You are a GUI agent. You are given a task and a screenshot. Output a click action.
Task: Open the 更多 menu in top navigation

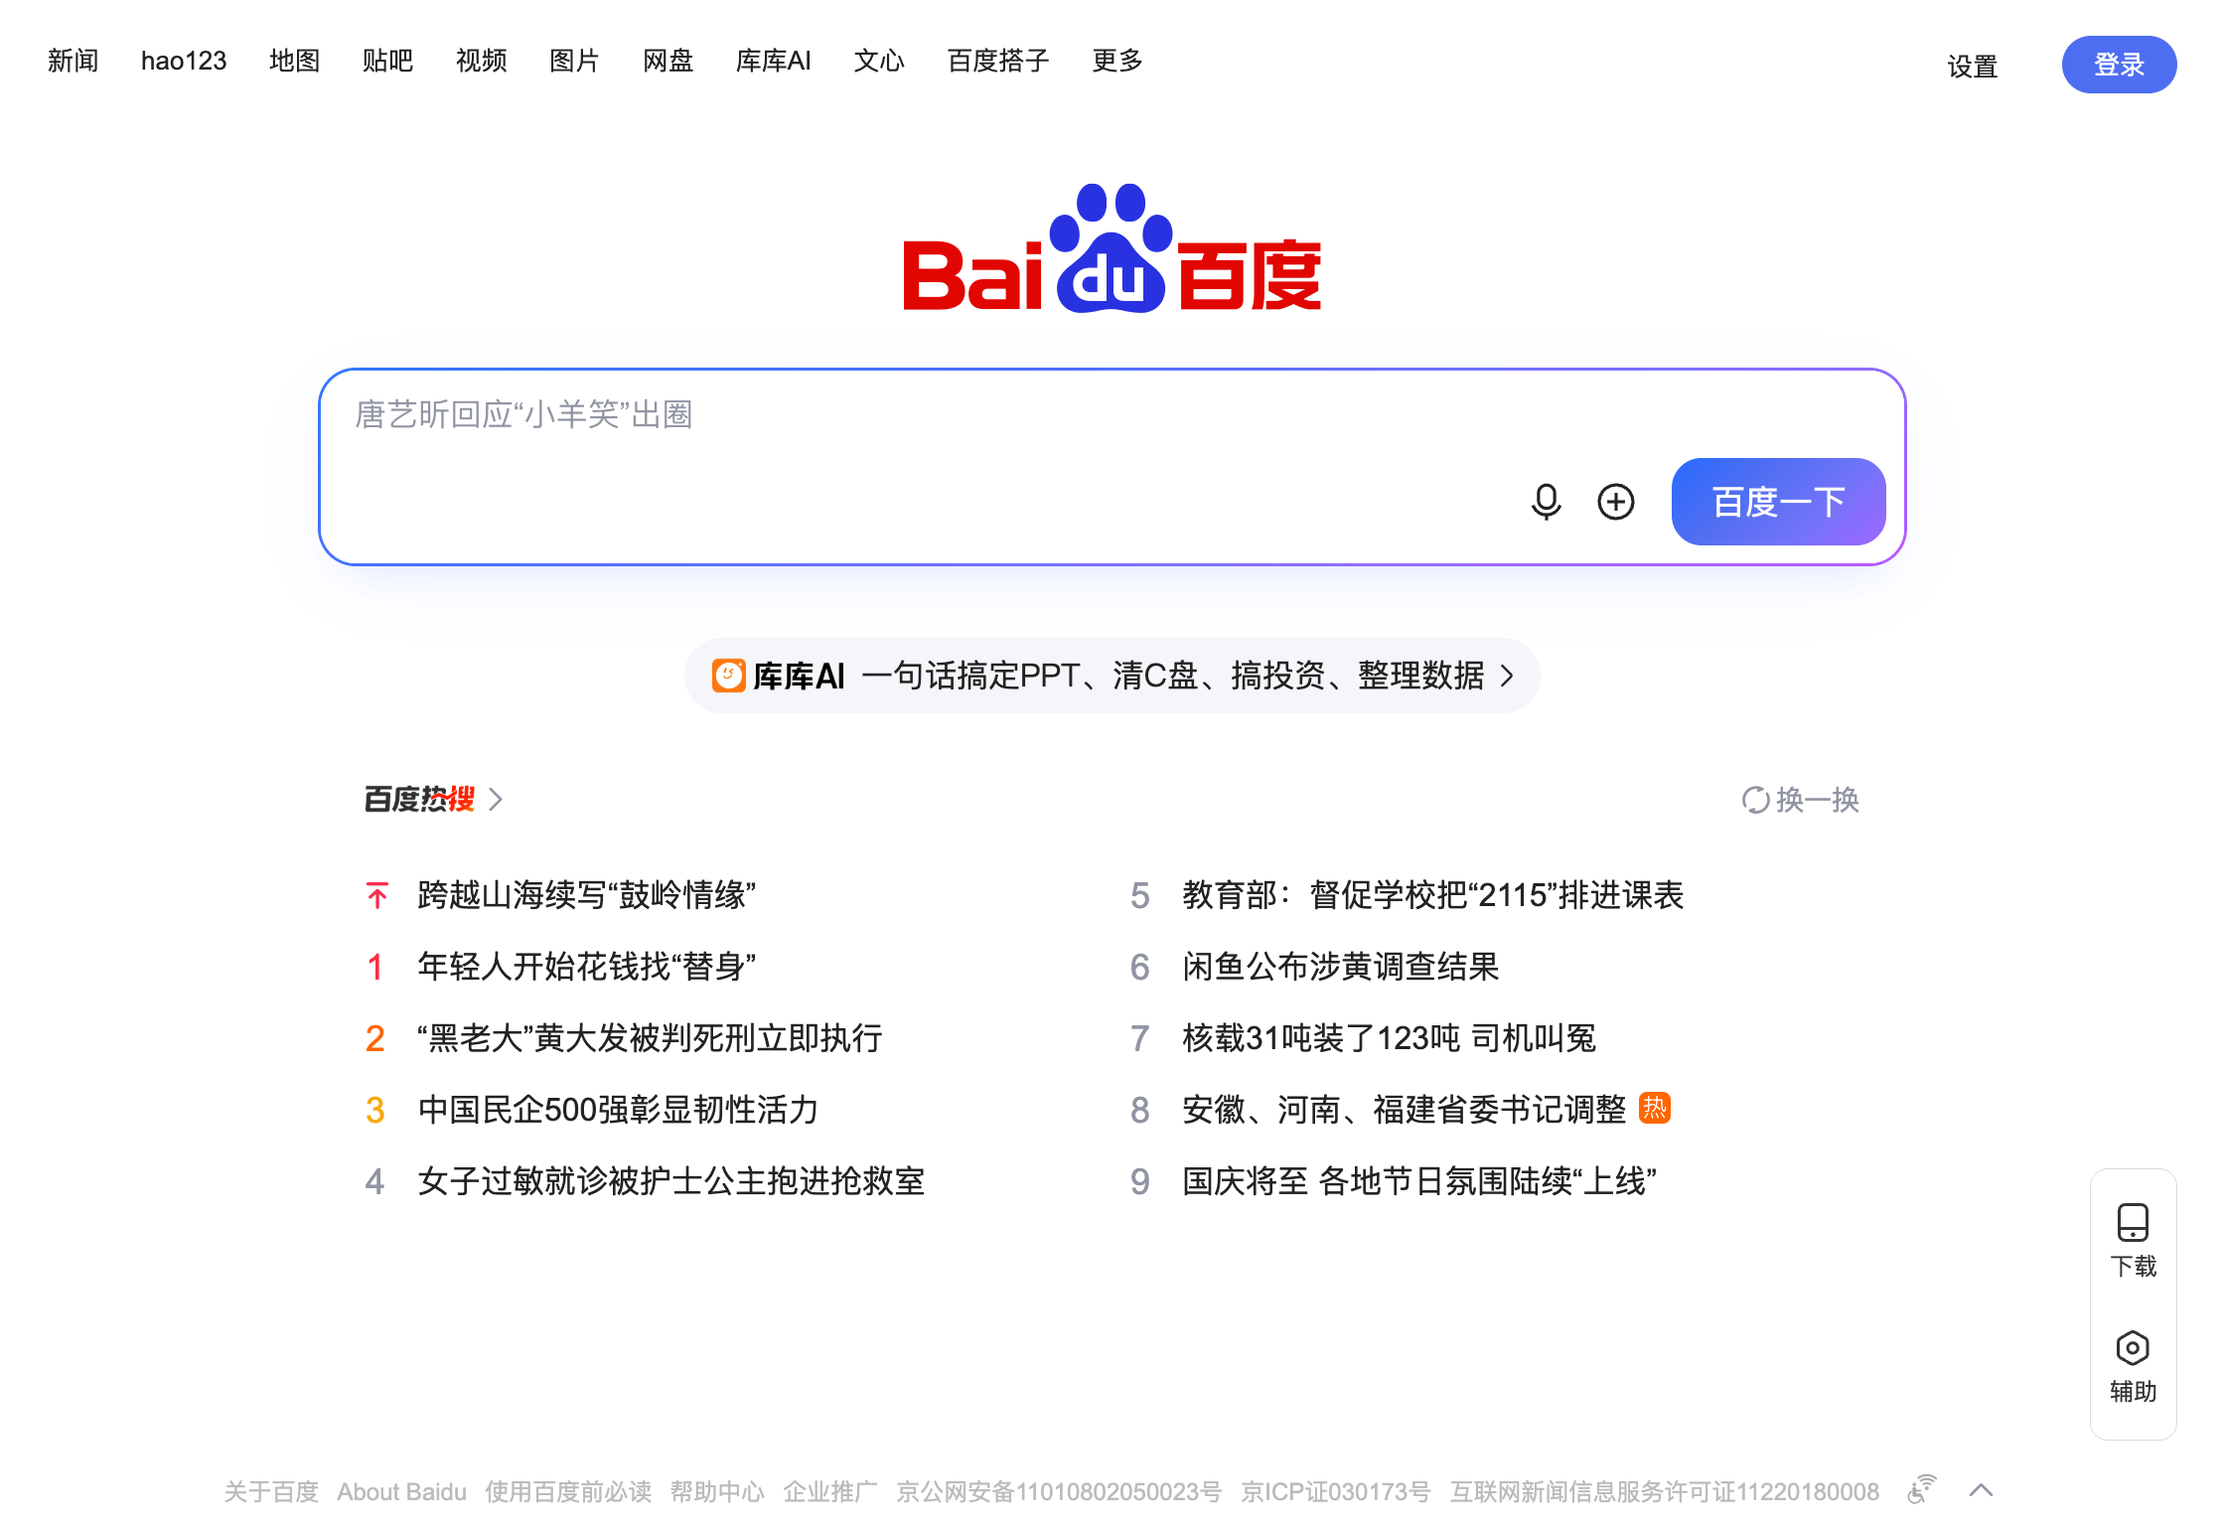(x=1117, y=61)
